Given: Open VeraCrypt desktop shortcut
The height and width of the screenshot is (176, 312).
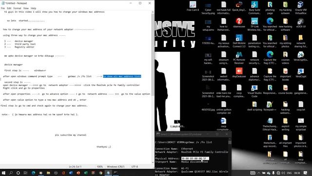Looking at the screenshot, I should 301,73.
